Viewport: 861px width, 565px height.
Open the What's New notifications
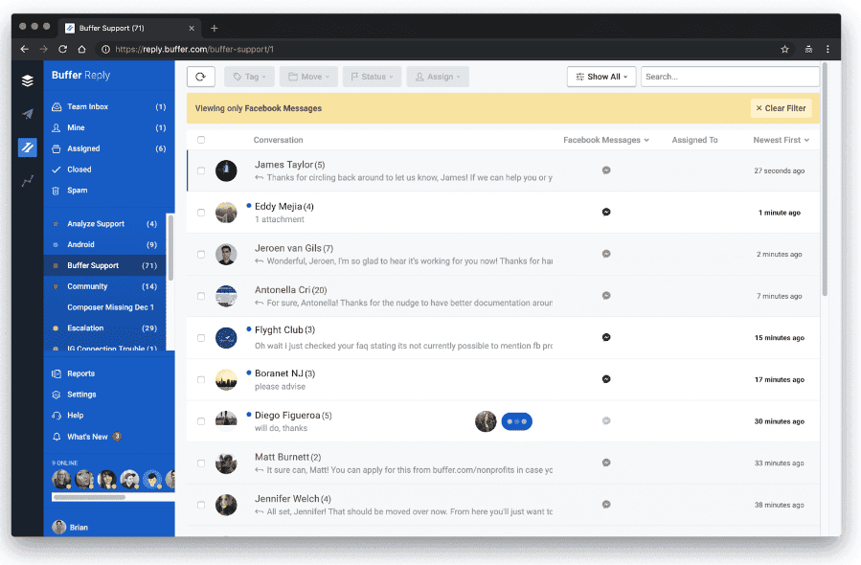[89, 434]
